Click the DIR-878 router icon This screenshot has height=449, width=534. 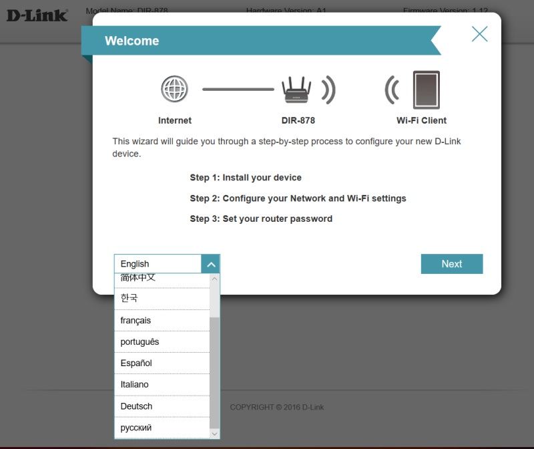pos(296,90)
